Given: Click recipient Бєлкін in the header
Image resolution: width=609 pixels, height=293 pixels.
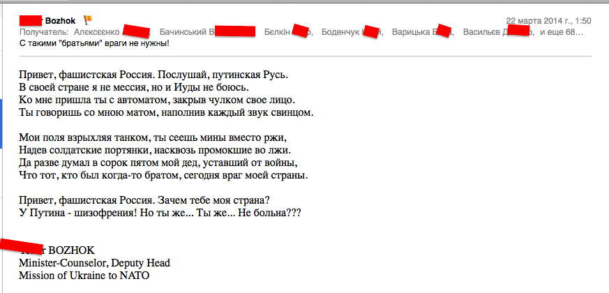Looking at the screenshot, I should click(278, 32).
